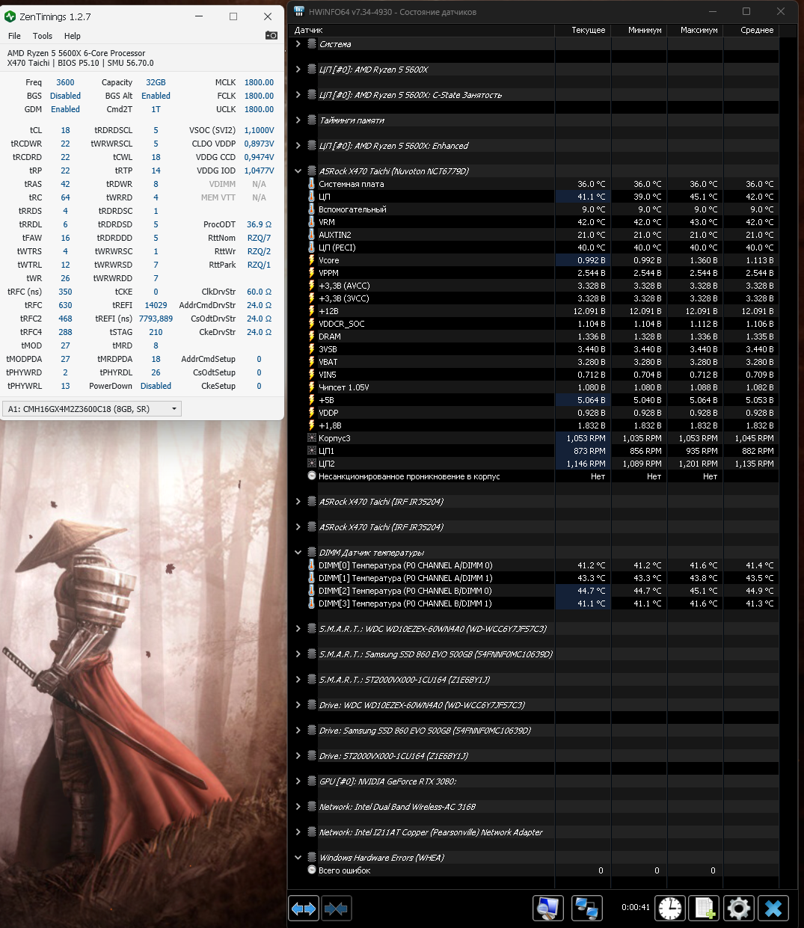Click the expand columns arrows button in HWiNFO
The image size is (804, 928).
pyautogui.click(x=304, y=909)
